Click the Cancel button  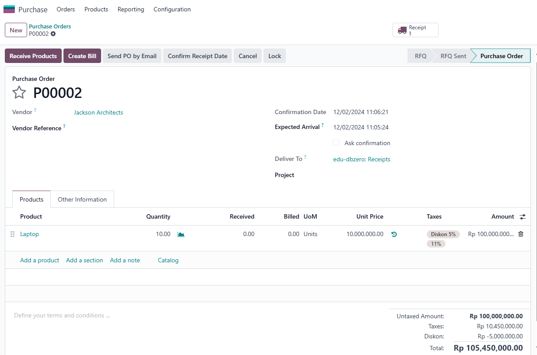(248, 56)
